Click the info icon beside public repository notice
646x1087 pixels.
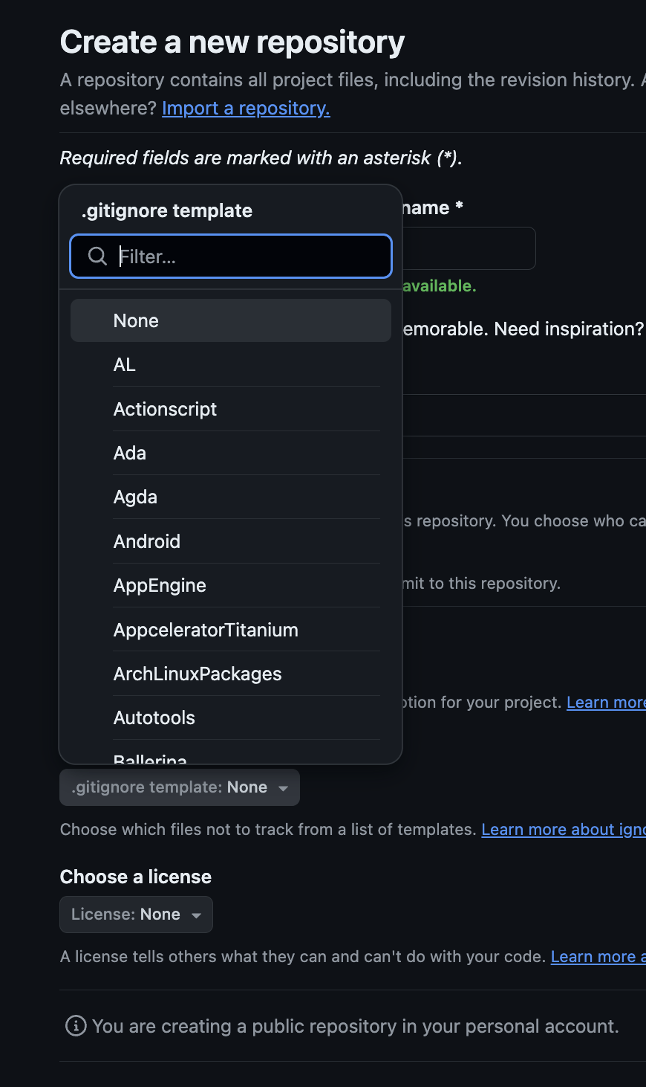point(76,1026)
